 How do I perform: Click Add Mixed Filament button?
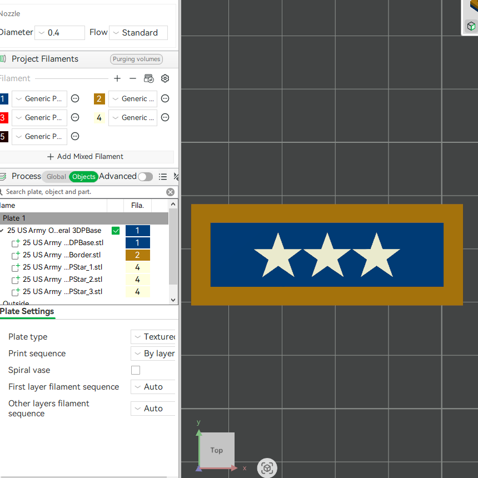tap(86, 157)
